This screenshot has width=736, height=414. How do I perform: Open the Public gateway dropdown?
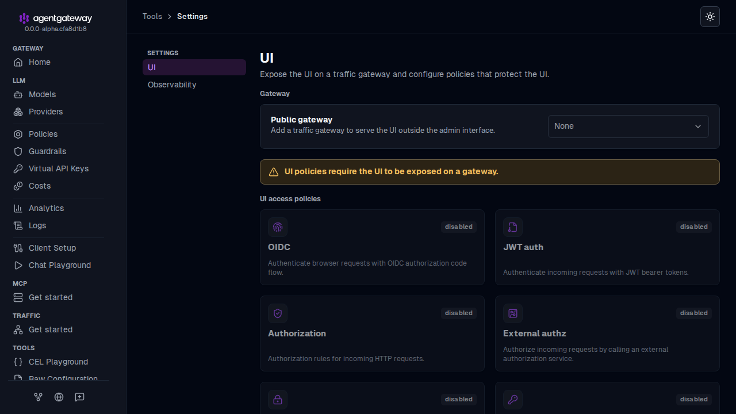[628, 126]
